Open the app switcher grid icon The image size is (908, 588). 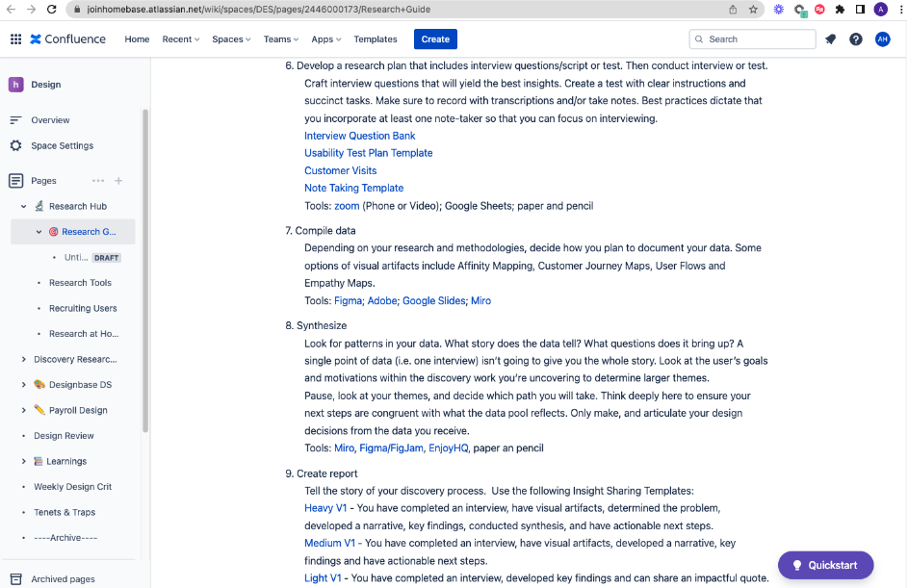coord(15,38)
